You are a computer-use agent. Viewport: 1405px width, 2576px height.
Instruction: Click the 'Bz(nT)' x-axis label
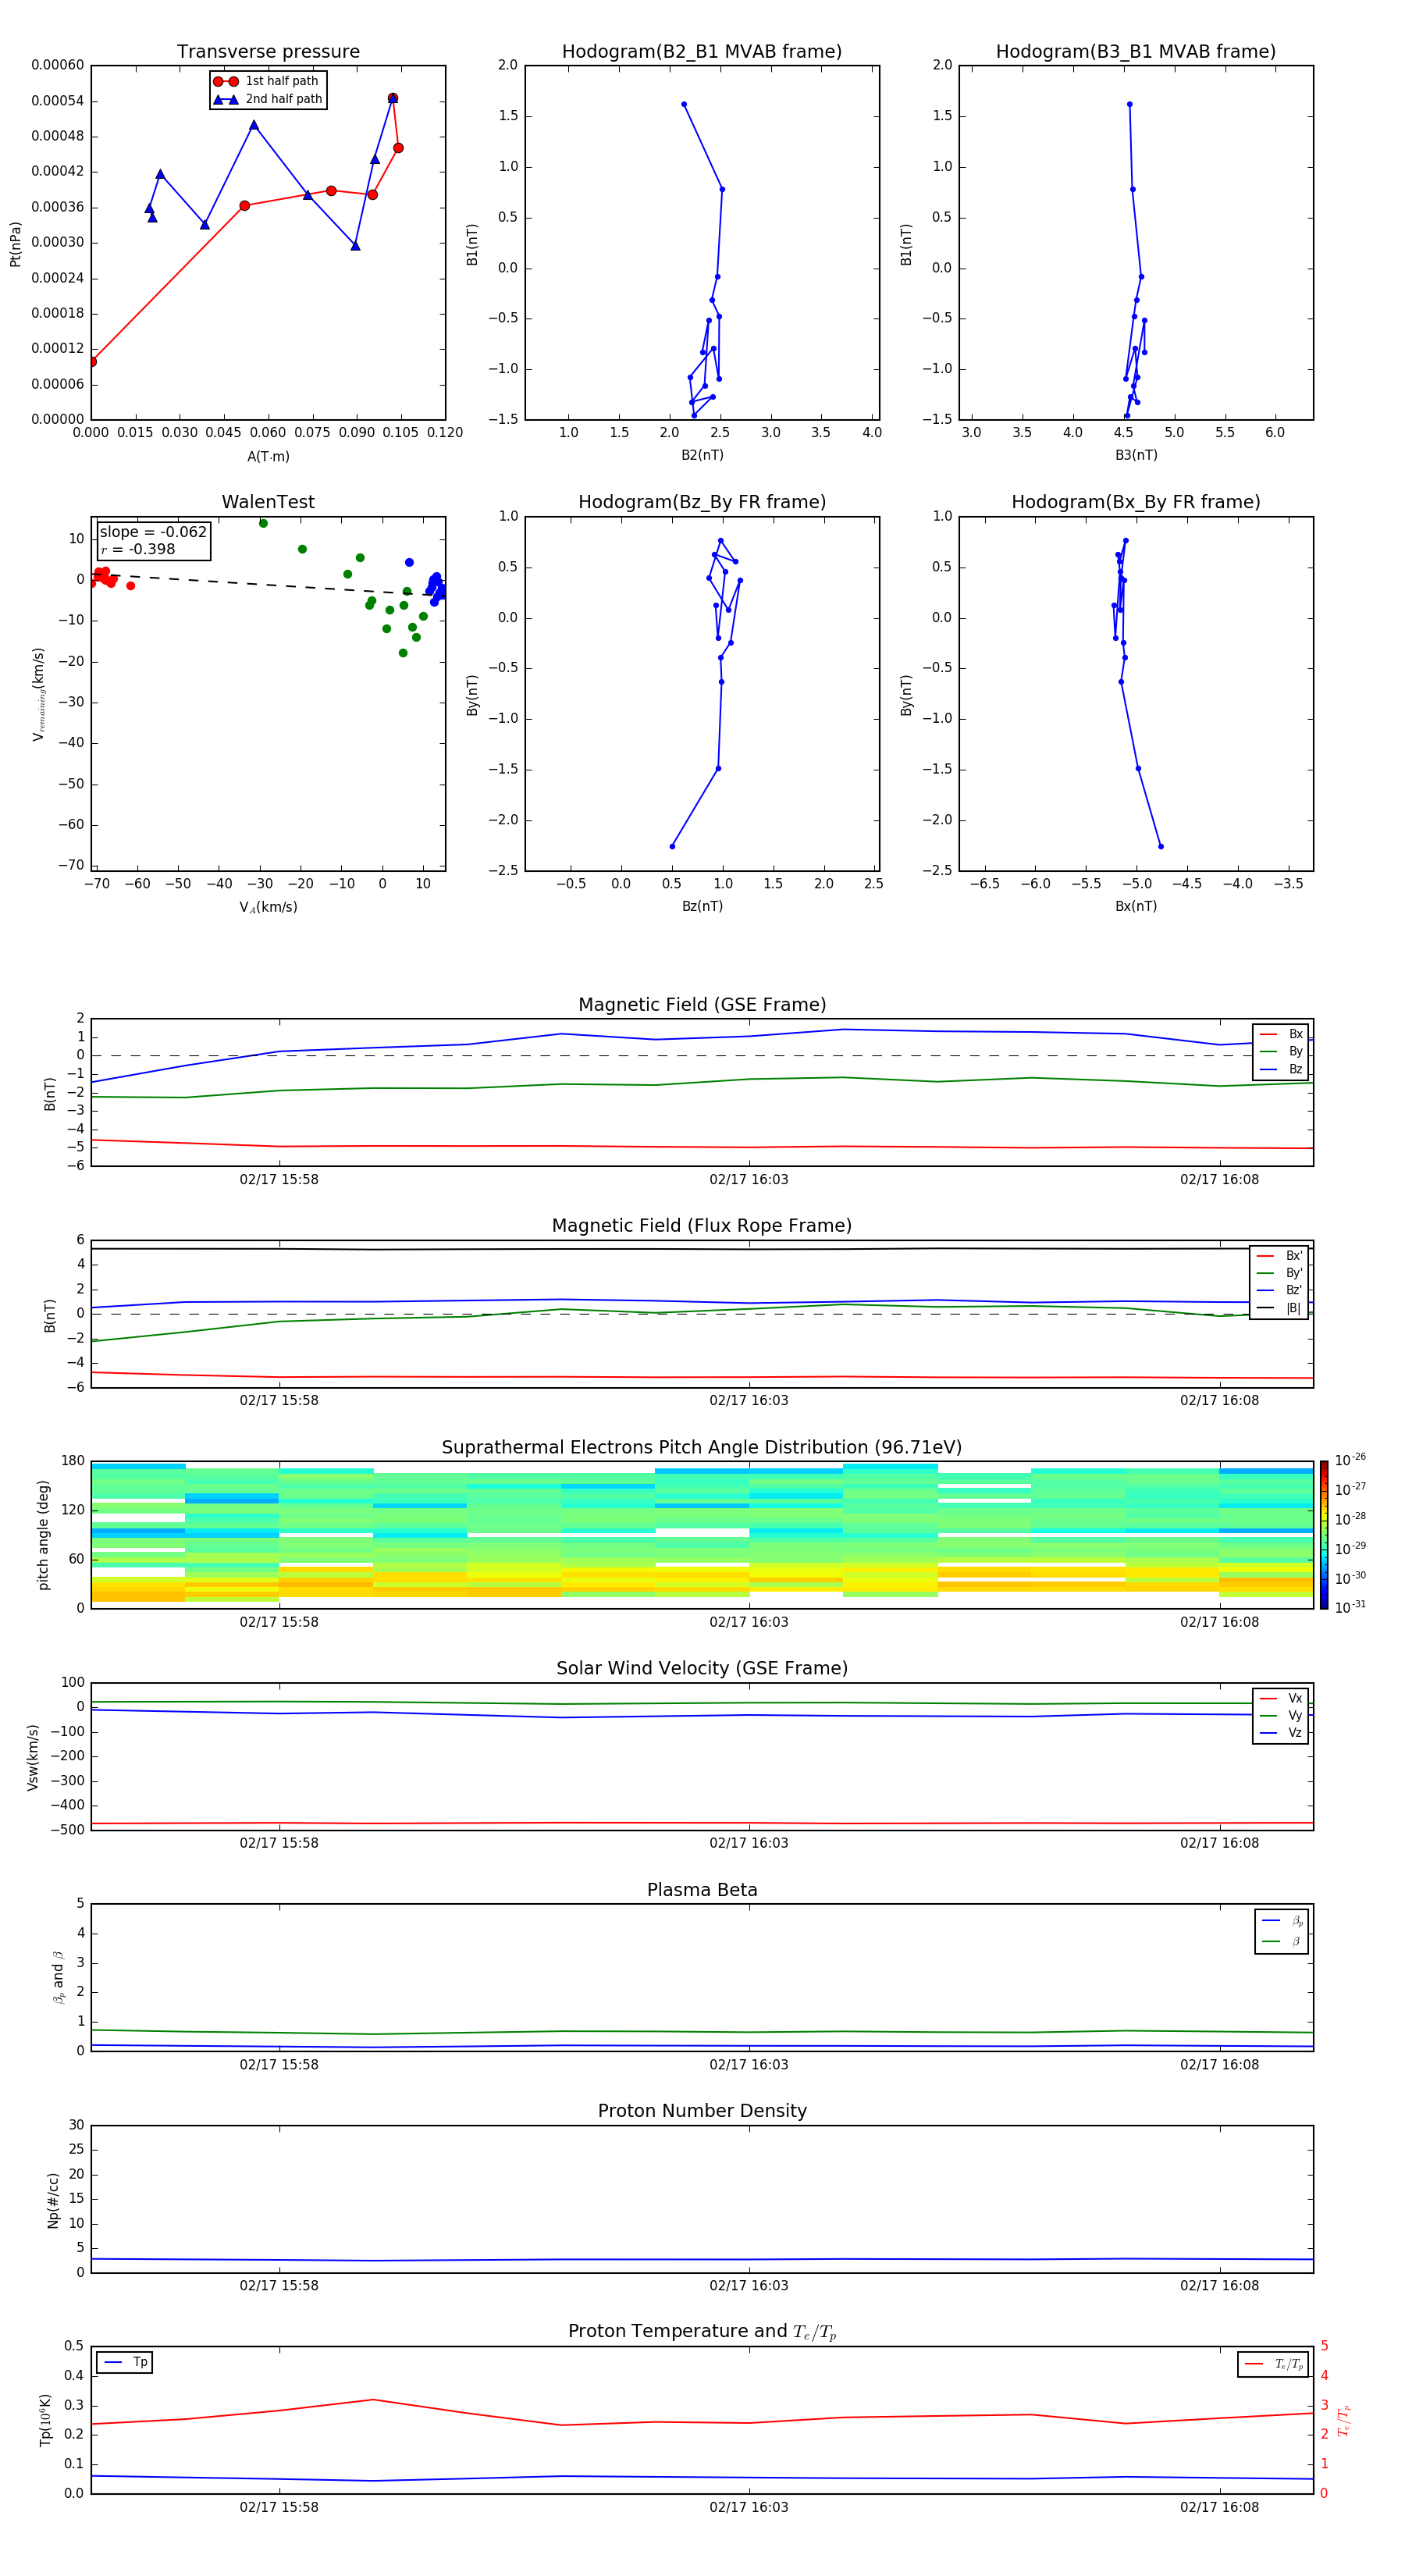tap(702, 906)
